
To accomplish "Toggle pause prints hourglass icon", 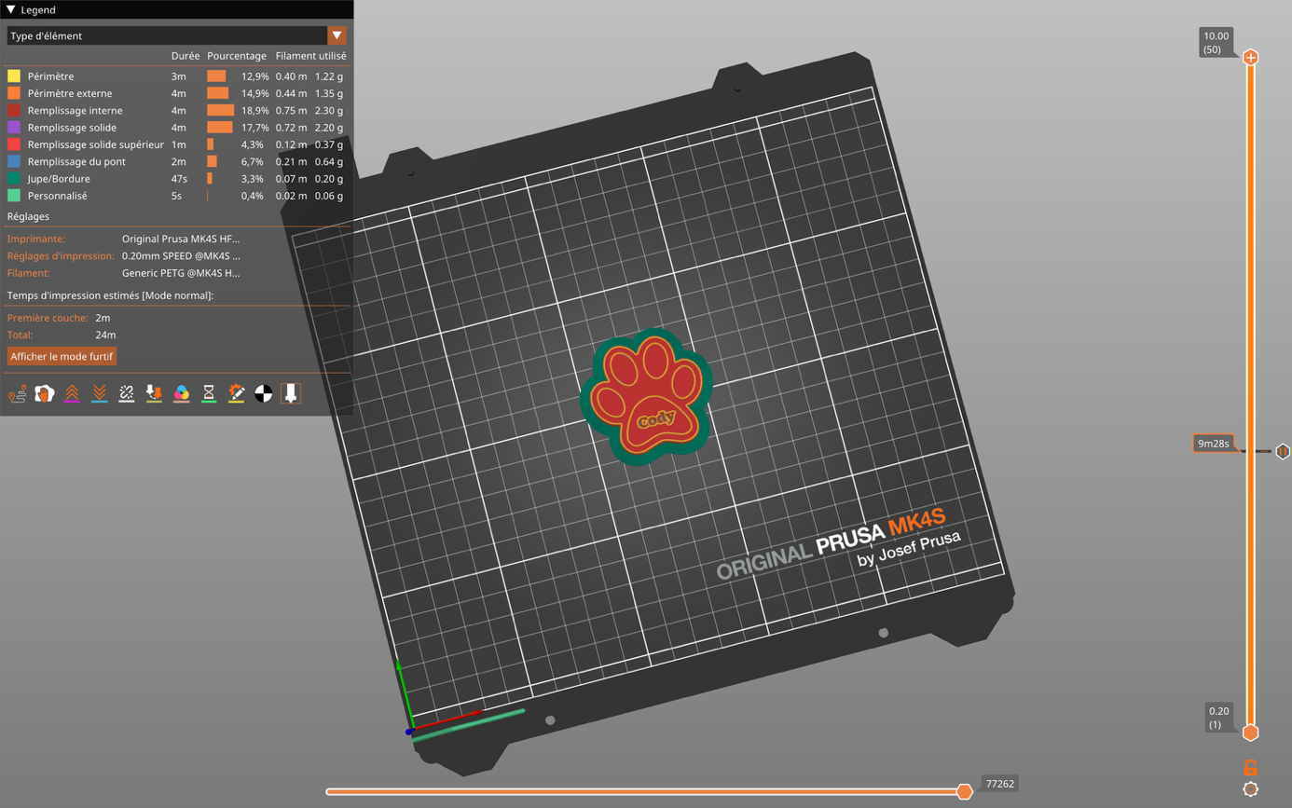I will (x=209, y=393).
